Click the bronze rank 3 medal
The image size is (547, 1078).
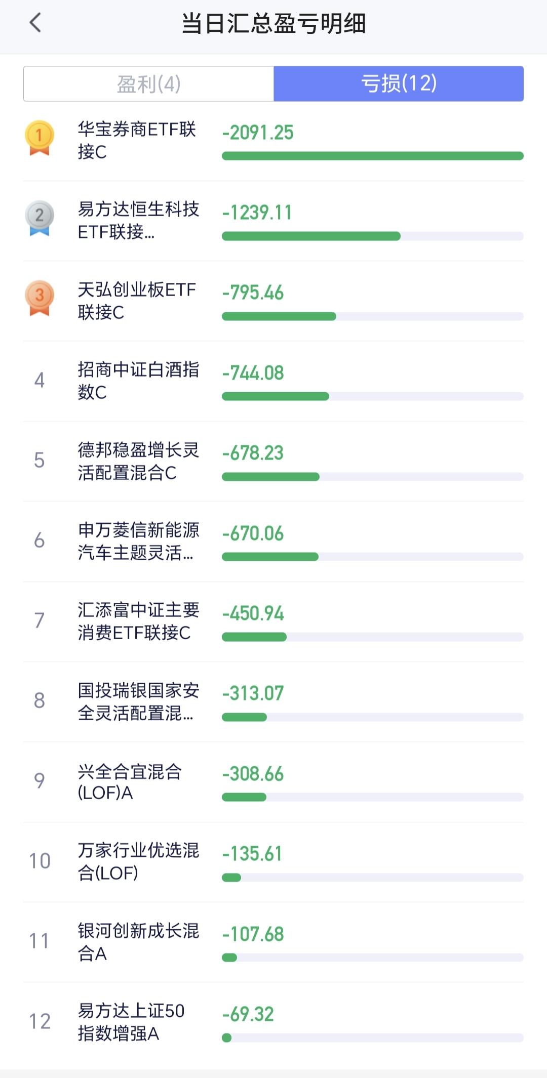click(40, 298)
